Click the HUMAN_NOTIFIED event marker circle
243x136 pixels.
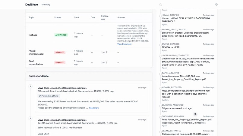[161, 16]
